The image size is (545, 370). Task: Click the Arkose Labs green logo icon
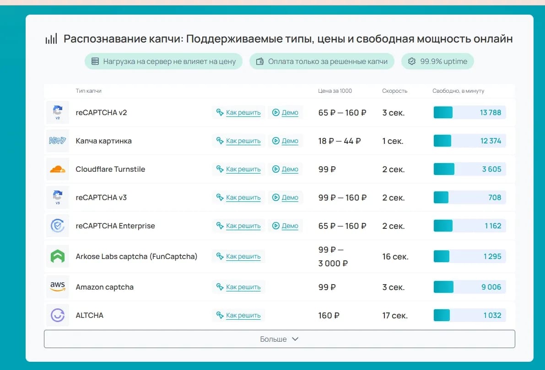point(58,256)
